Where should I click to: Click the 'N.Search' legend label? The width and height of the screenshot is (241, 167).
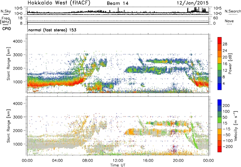pyautogui.click(x=233, y=11)
